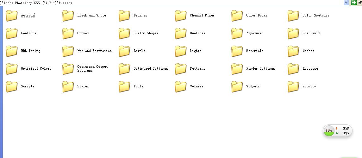Image resolution: width=362 pixels, height=158 pixels.
Task: Choose the Scripts folder icon
Action: (x=12, y=87)
